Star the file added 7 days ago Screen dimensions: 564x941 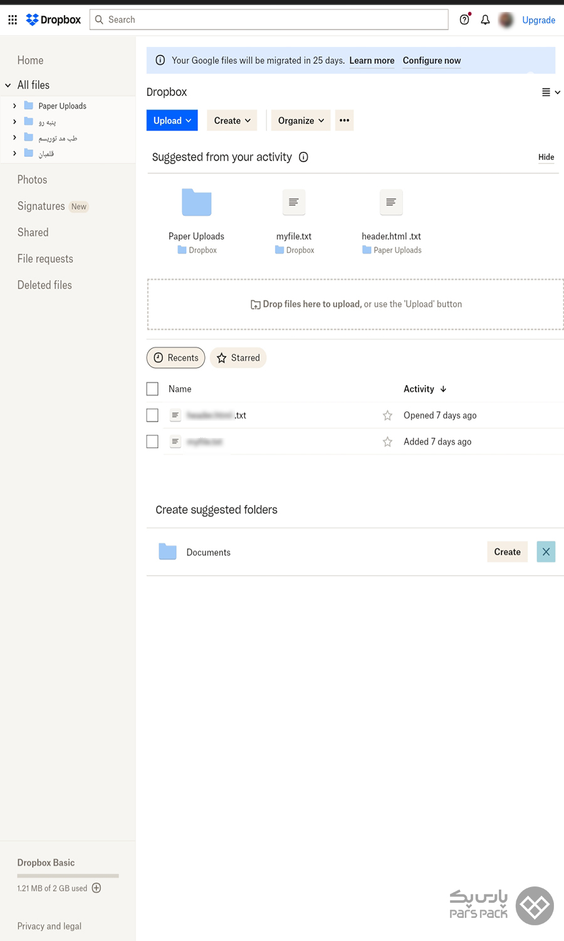[387, 442]
